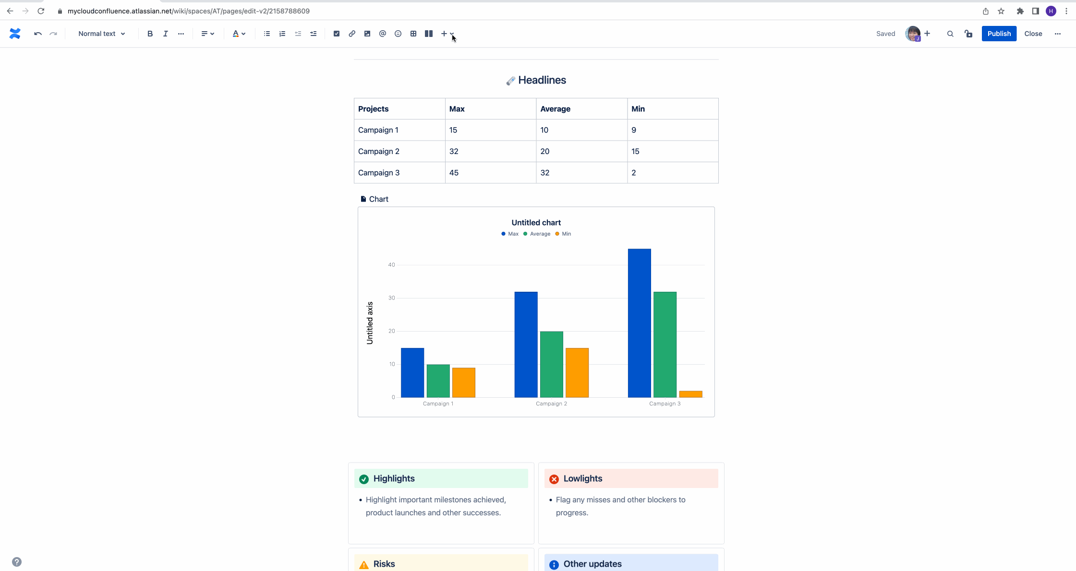The height and width of the screenshot is (571, 1076).
Task: Click the Bold formatting icon
Action: click(149, 34)
